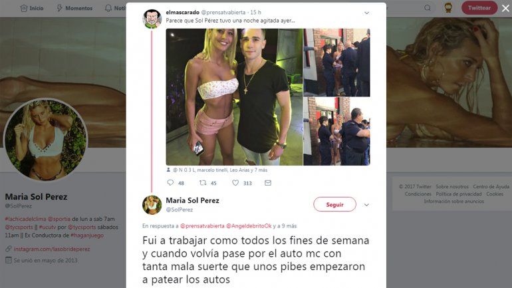Open Notifications bell icon
The height and width of the screenshot is (288, 512).
(x=108, y=8)
